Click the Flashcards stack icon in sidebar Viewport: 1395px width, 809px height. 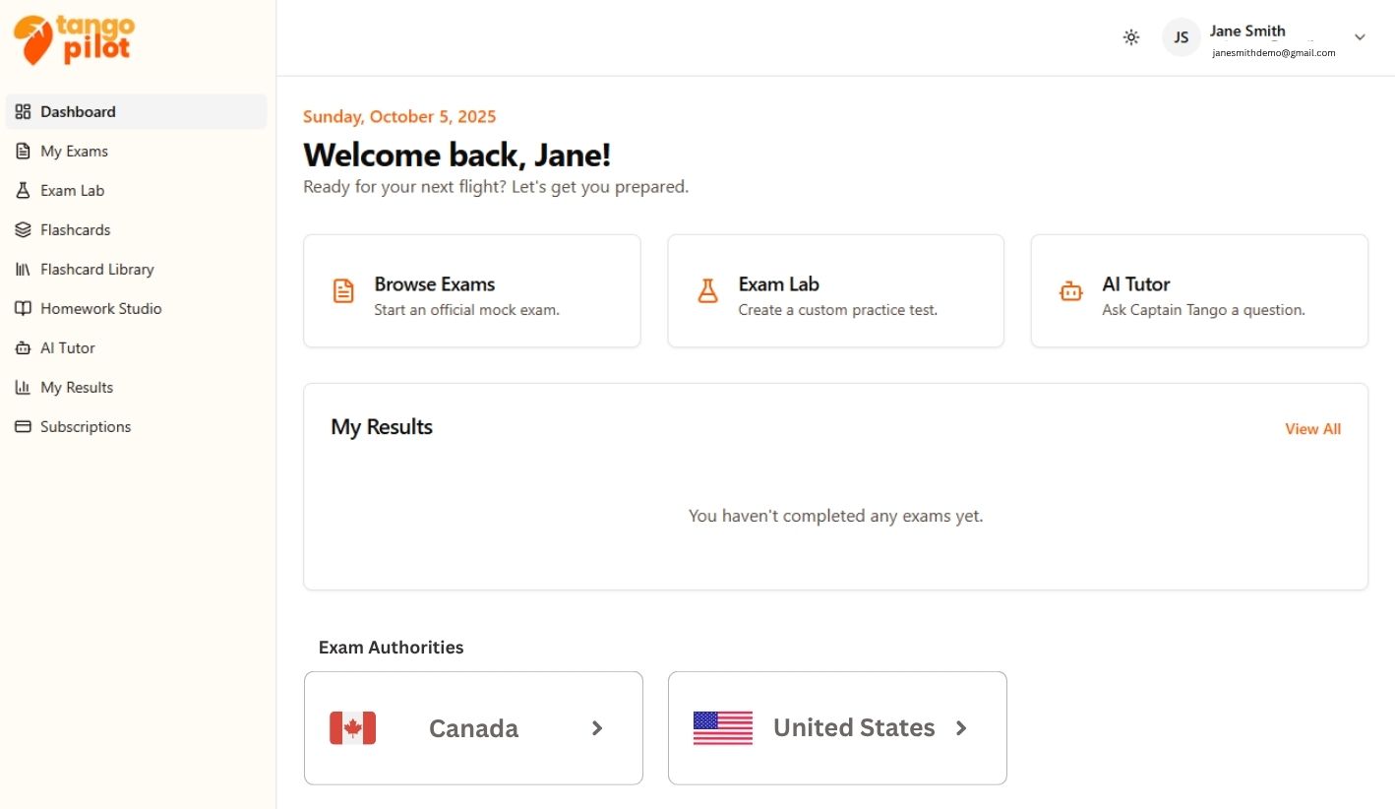(x=24, y=230)
